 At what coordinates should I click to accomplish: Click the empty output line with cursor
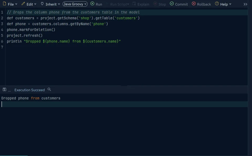click(124, 104)
